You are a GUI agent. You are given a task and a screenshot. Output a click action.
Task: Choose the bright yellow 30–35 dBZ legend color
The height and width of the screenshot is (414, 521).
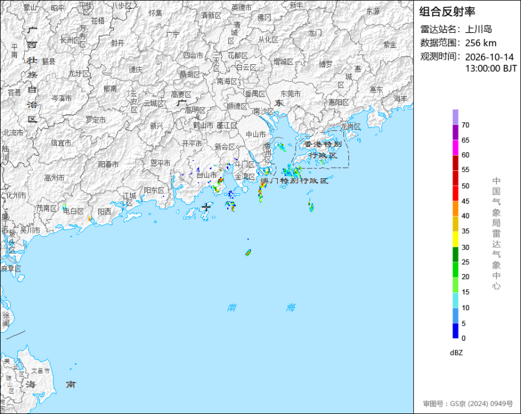coord(455,239)
